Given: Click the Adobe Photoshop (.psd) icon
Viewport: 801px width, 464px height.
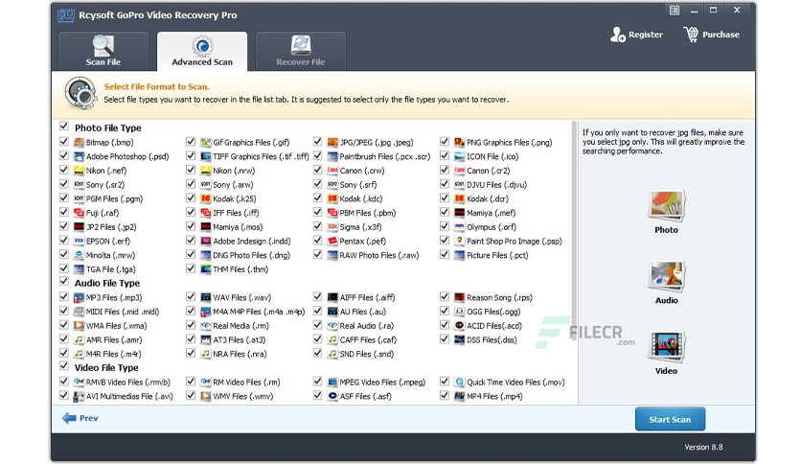Looking at the screenshot, I should (79, 156).
